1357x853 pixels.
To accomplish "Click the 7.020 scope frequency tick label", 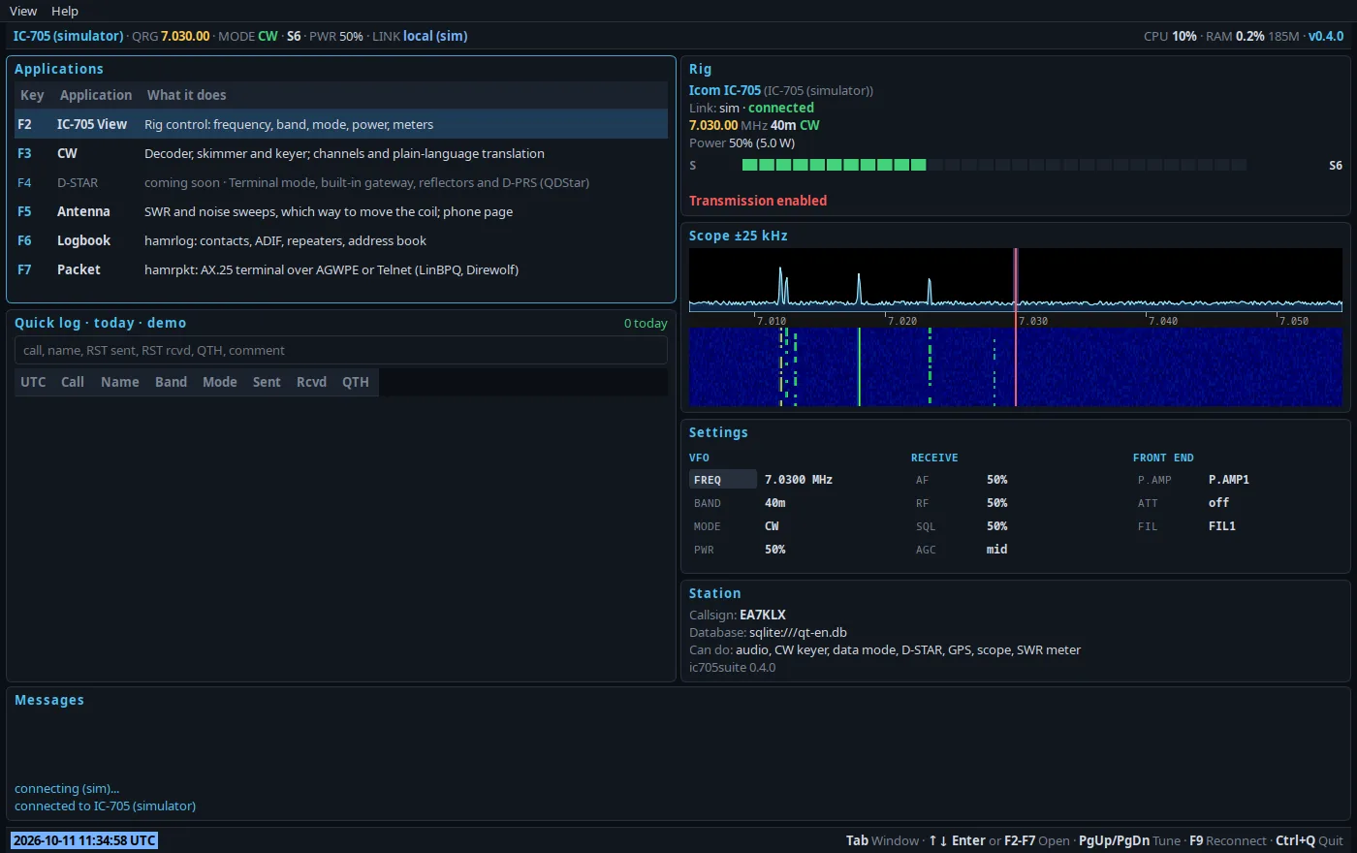I will click(902, 321).
